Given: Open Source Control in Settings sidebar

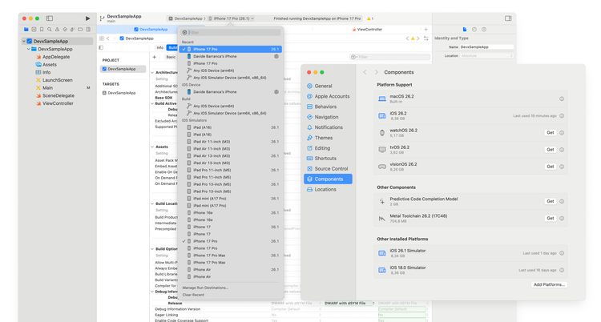Looking at the screenshot, I should (x=328, y=169).
